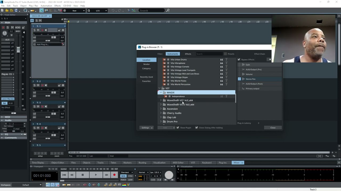Image resolution: width=341 pixels, height=191 pixels.
Task: Click the Stereo Pan power icon
Action: click(239, 79)
